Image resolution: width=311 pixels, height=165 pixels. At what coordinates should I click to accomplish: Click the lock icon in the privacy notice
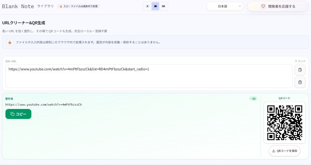click(10, 42)
